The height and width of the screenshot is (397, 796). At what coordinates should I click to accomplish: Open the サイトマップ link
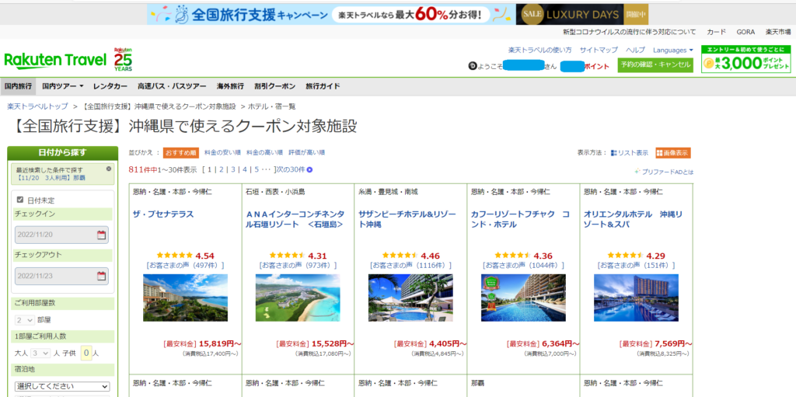pos(599,50)
